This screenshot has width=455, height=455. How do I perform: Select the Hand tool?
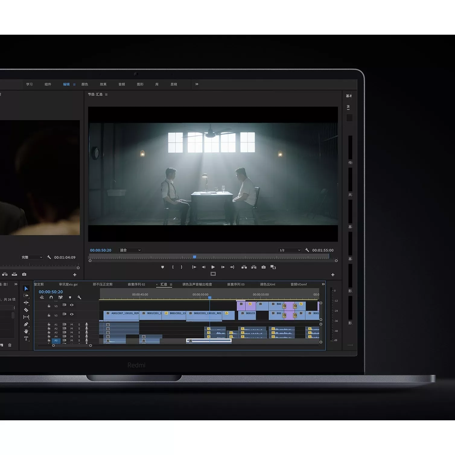coord(26,331)
